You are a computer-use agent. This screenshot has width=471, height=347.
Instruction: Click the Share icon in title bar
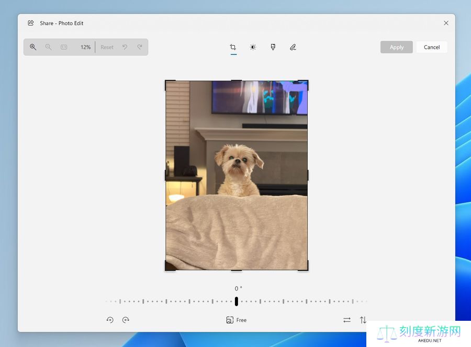[x=31, y=23]
